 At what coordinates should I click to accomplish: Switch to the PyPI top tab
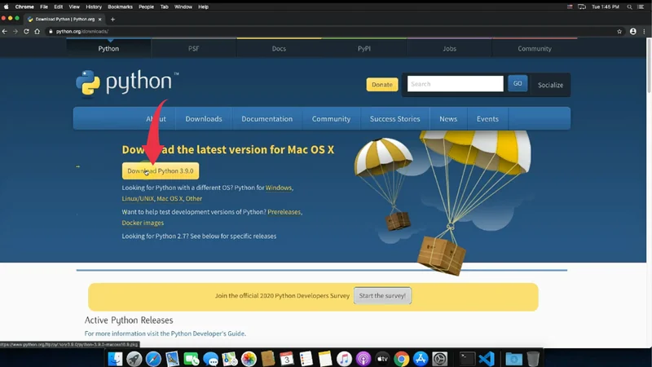[364, 49]
